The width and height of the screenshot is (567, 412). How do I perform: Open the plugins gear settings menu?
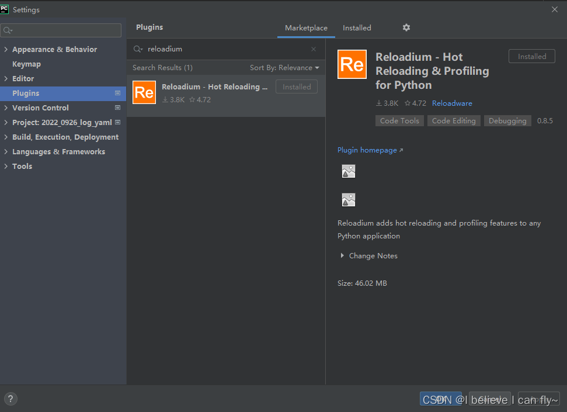coord(406,27)
